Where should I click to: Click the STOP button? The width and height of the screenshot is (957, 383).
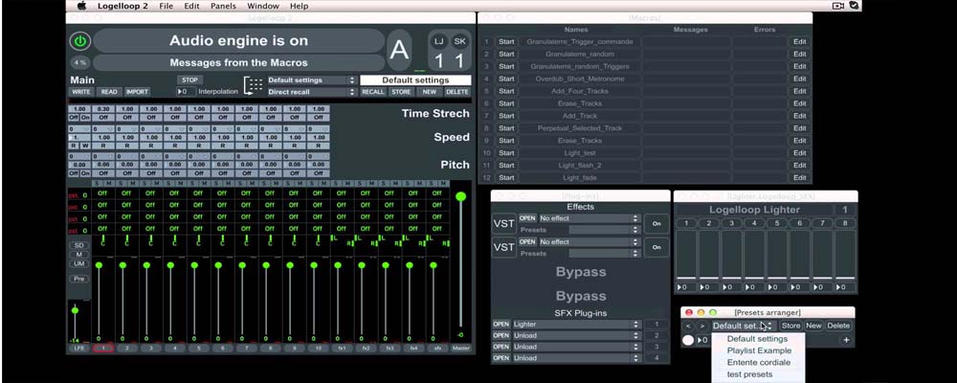(190, 80)
